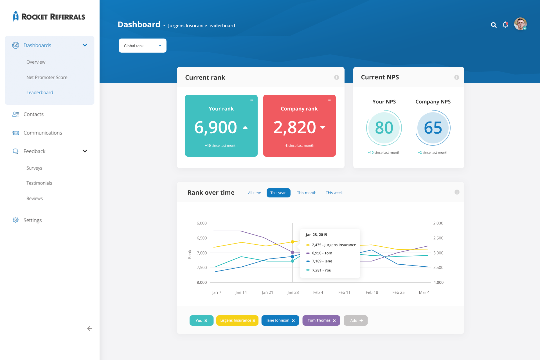The height and width of the screenshot is (360, 540).
Task: Remove the Tom Thomas series tag
Action: (334, 321)
